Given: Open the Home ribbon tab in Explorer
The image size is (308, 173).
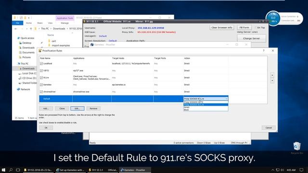Looking at the screenshot, I should click(x=29, y=23).
